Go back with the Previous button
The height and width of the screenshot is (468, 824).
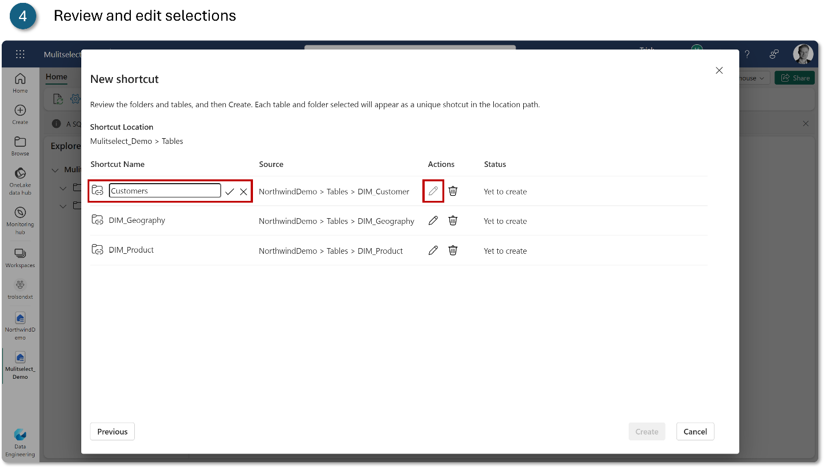click(x=112, y=431)
